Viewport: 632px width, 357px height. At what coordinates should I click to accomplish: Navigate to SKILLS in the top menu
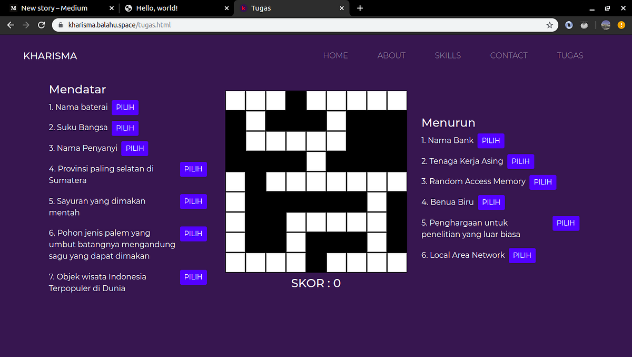coord(448,55)
